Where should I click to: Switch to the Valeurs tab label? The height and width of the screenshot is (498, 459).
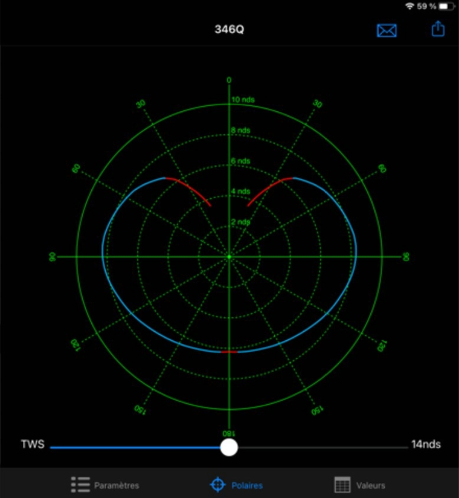coord(371,485)
